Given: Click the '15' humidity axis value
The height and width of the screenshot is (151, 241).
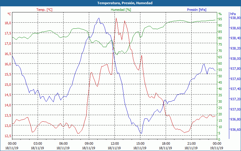Looking at the screenshot, I should click(220, 120).
